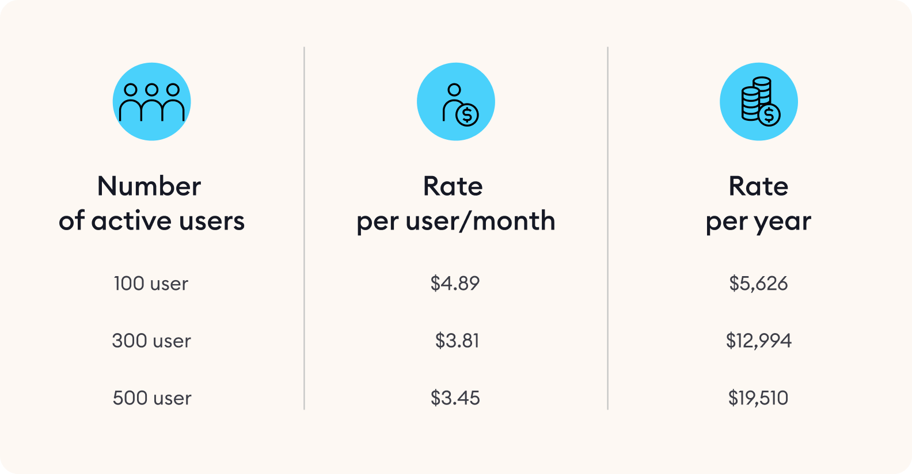Screen dimensions: 912x474
Task: Click the $3.45 monthly rate value
Action: point(455,398)
